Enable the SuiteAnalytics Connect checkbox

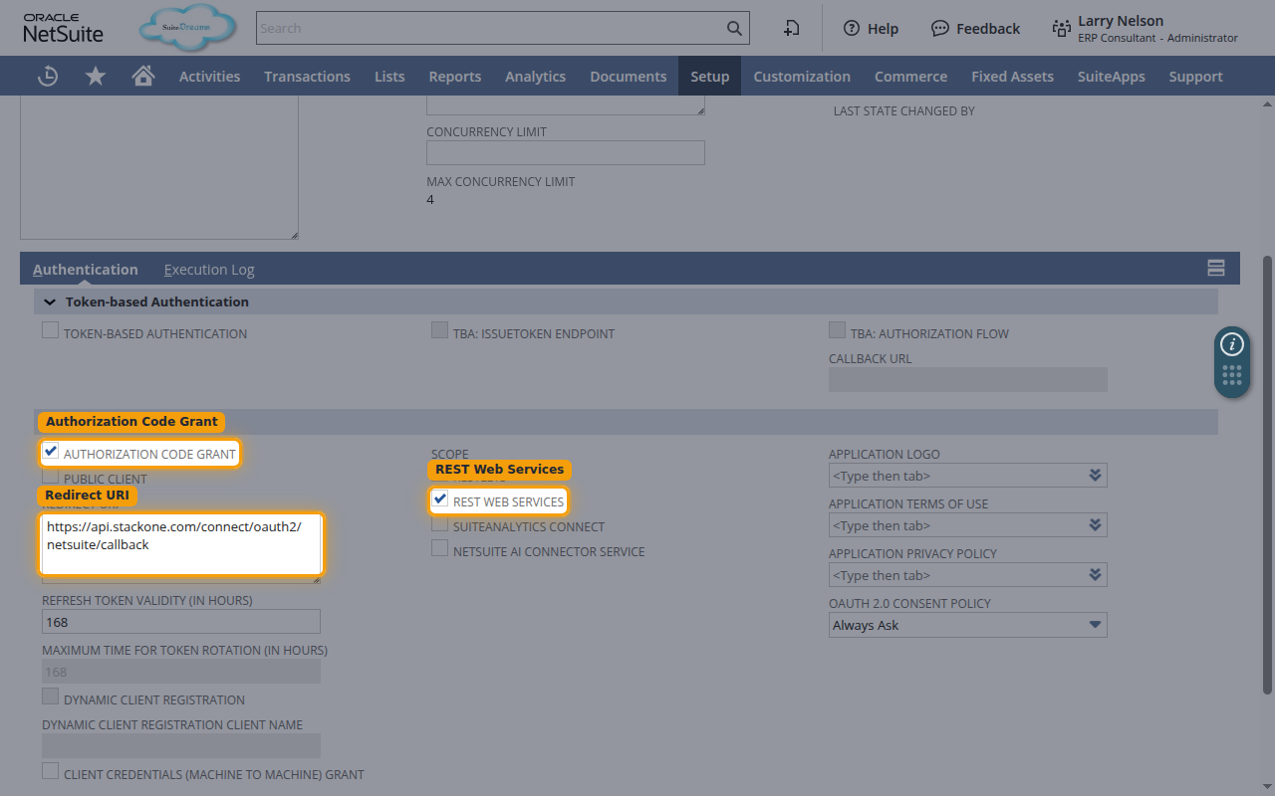coord(439,524)
